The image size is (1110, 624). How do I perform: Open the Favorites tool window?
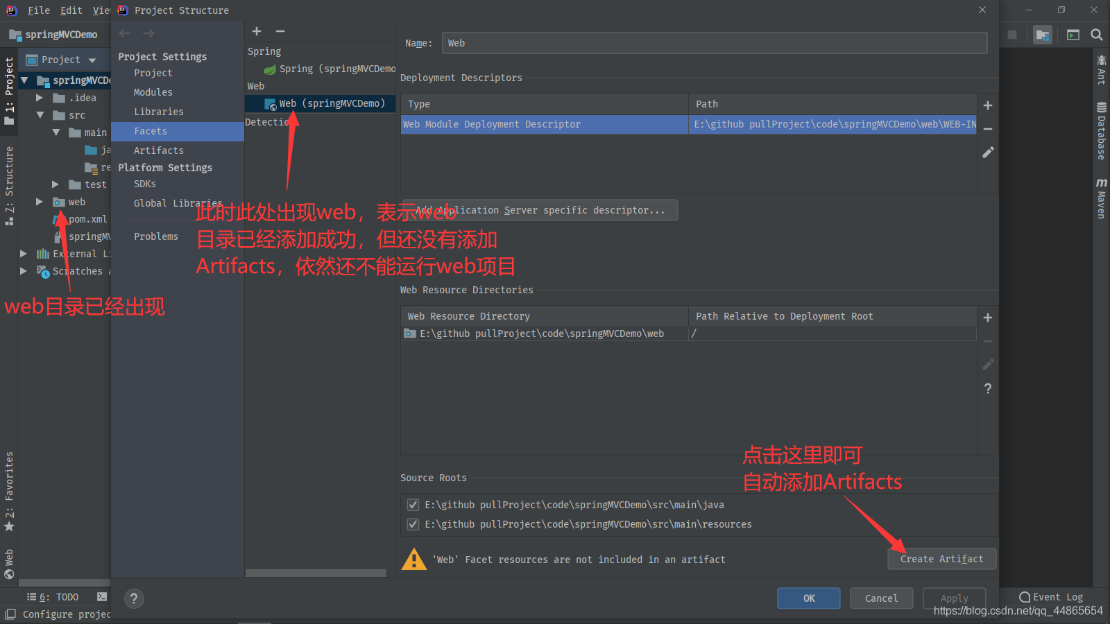[9, 492]
